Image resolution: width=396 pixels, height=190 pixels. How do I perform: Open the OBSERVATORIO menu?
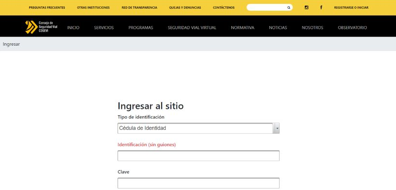pos(352,28)
